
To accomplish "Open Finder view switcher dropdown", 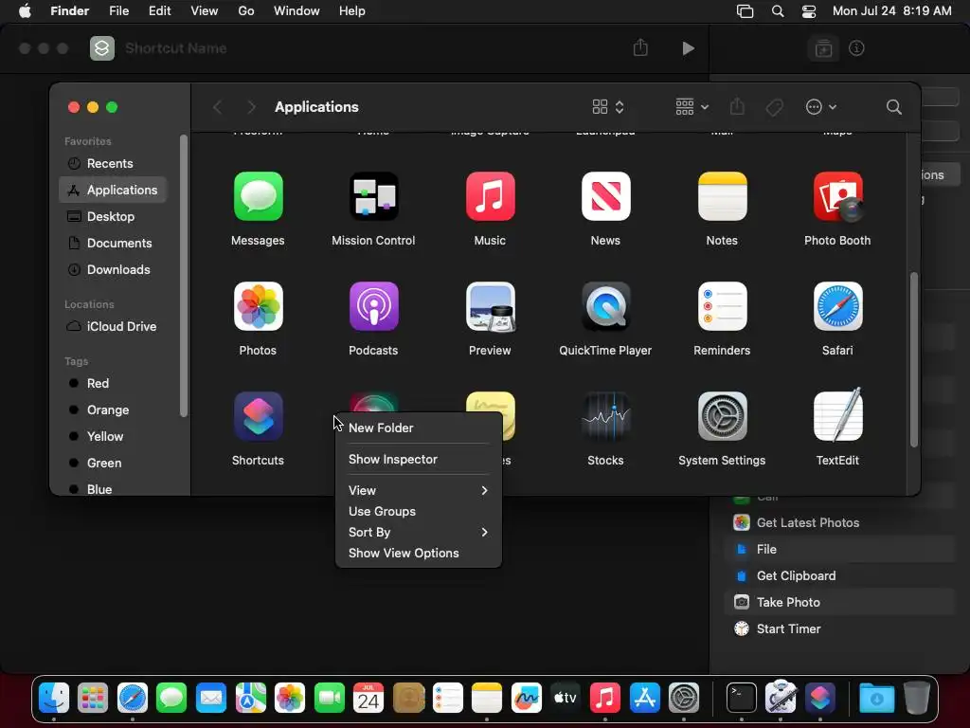I will point(608,107).
